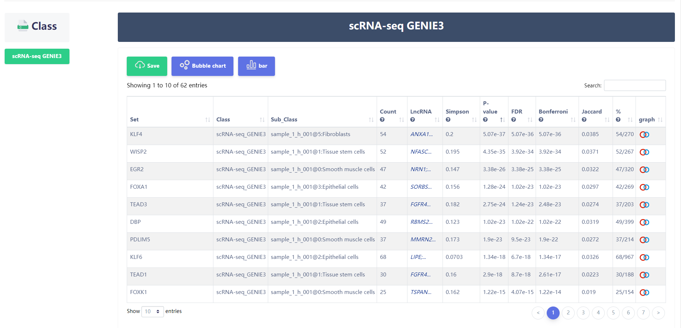Open LIPE;... lncRNA link
Image resolution: width=681 pixels, height=328 pixels.
point(418,257)
